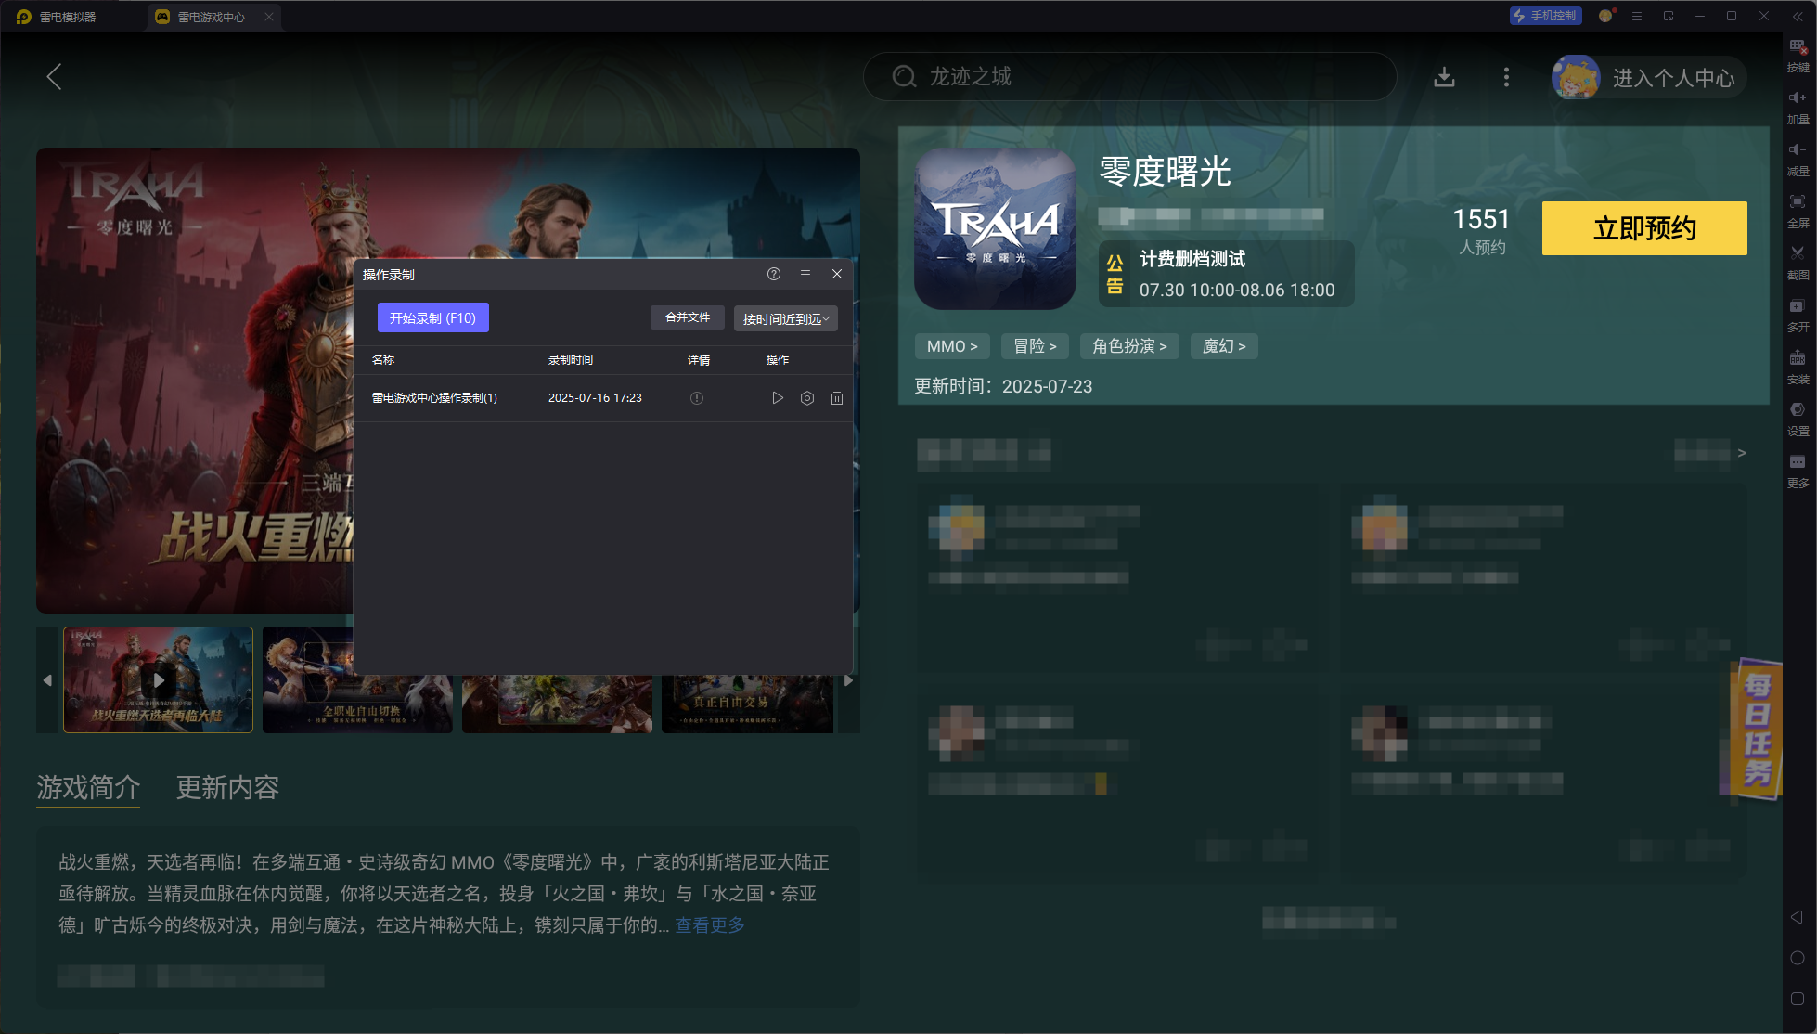Click the 零度曙光 game icon
1817x1034 pixels.
[x=995, y=228]
